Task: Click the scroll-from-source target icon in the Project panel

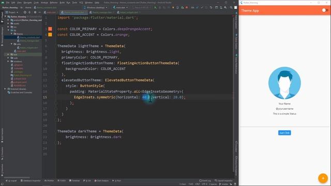Action: pyautogui.click(x=25, y=12)
